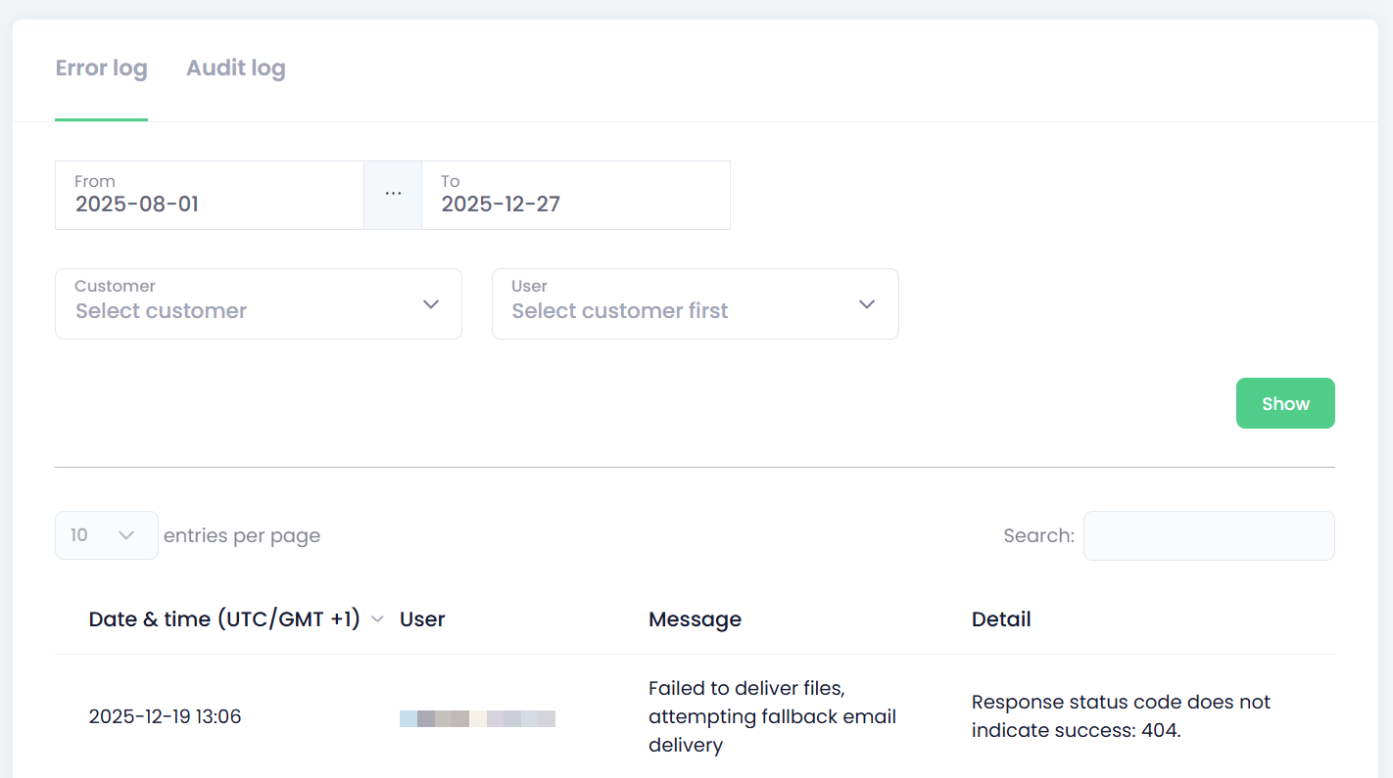Open the Audit log tab
This screenshot has width=1393, height=778.
click(x=236, y=69)
